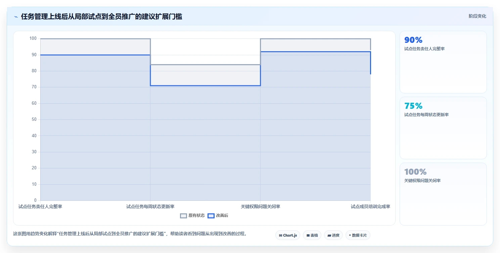Click the gray 原有状态 legend color box
Viewport: 500px width, 253px height.
click(183, 216)
